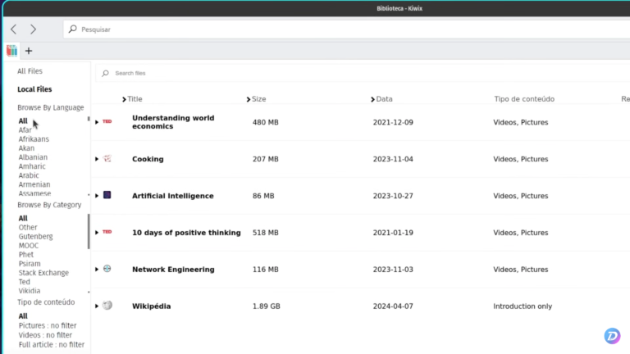Expand the Network Engineering row
Image resolution: width=630 pixels, height=354 pixels.
[97, 270]
